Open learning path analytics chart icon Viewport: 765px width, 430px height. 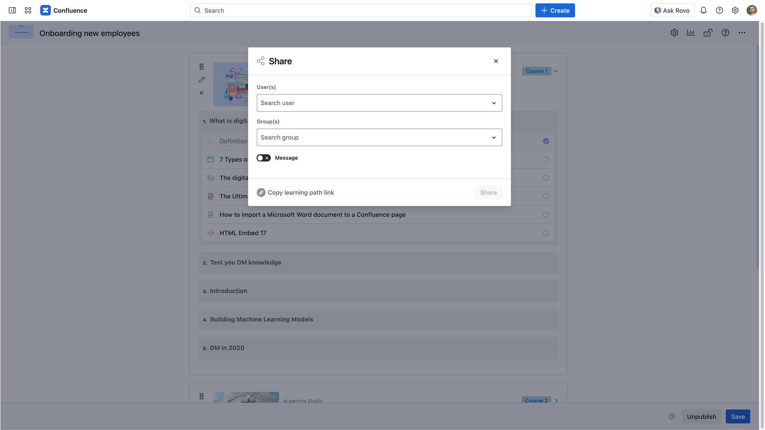(690, 33)
